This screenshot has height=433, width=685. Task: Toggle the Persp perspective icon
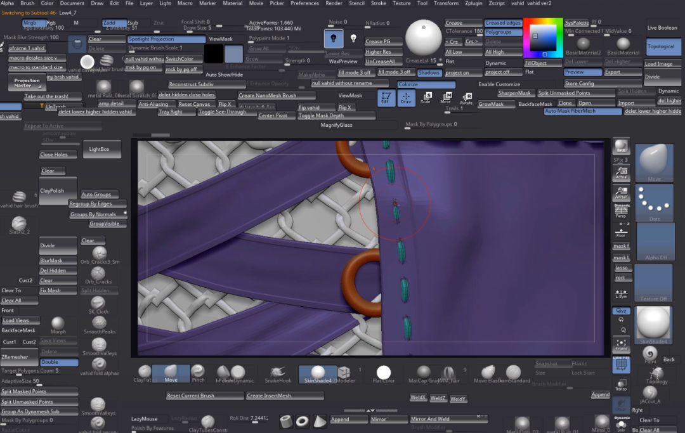(x=621, y=211)
